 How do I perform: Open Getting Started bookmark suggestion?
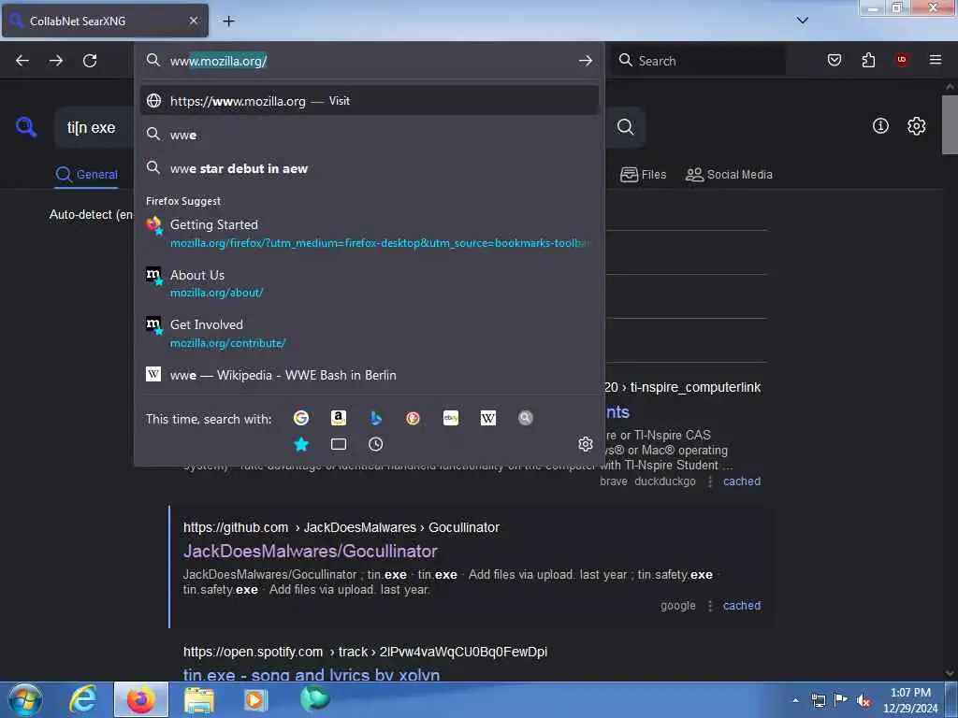370,233
